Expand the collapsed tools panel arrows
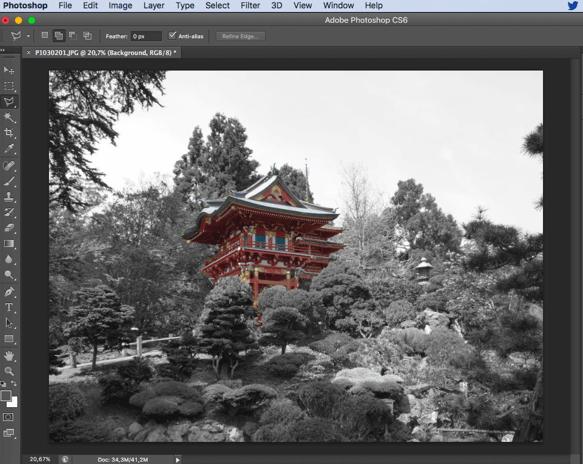 click(3, 50)
